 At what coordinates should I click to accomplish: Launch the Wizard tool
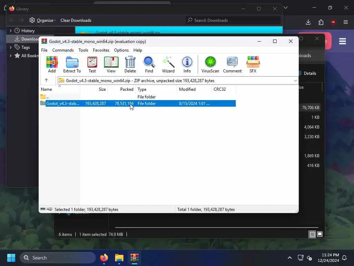pyautogui.click(x=168, y=64)
